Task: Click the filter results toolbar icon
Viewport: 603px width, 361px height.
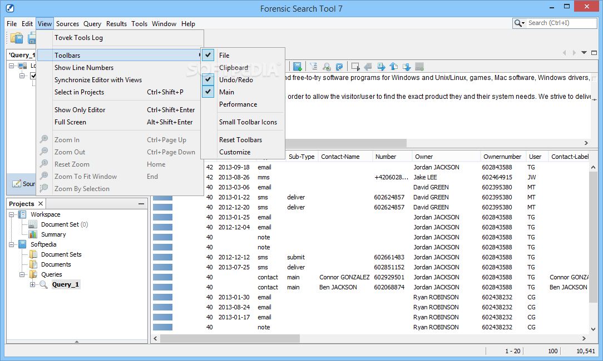Action: click(x=313, y=67)
